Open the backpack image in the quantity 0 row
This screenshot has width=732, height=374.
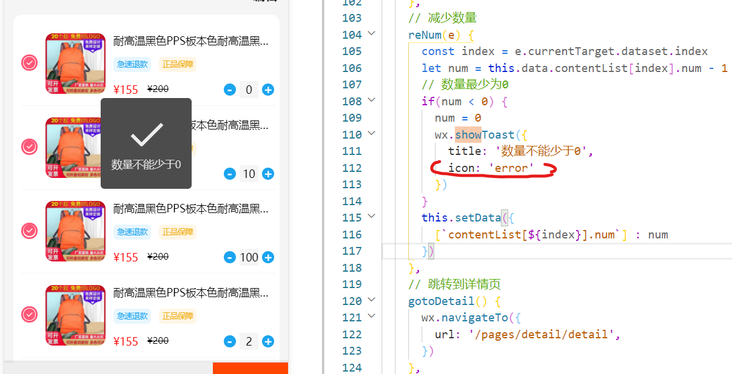76,63
